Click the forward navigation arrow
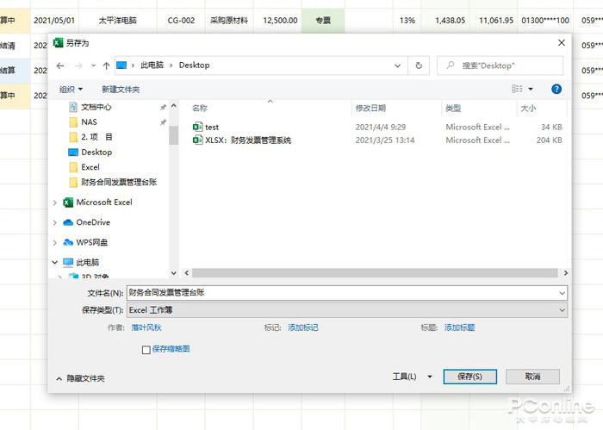This screenshot has width=603, height=430. tap(79, 65)
